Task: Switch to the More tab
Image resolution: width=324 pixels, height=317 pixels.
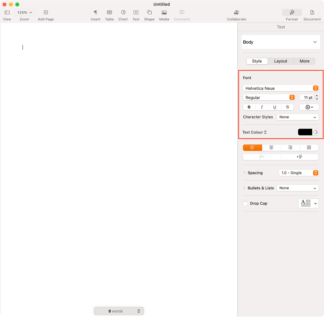Action: (x=304, y=61)
